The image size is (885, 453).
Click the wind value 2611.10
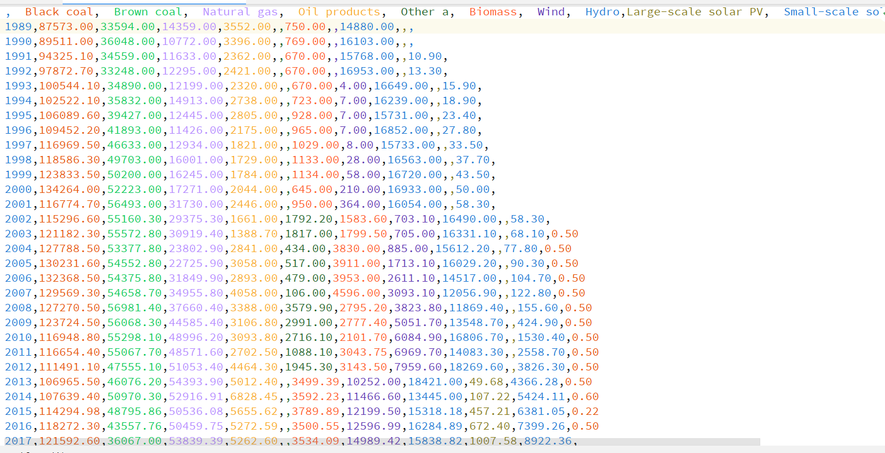click(411, 278)
